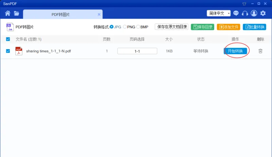
Task: Close the PDF转图片 tab
Action: click(x=99, y=14)
